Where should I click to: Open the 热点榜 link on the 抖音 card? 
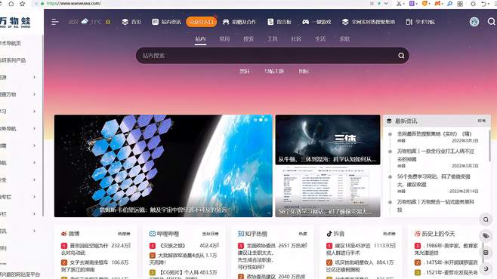tap(389, 234)
